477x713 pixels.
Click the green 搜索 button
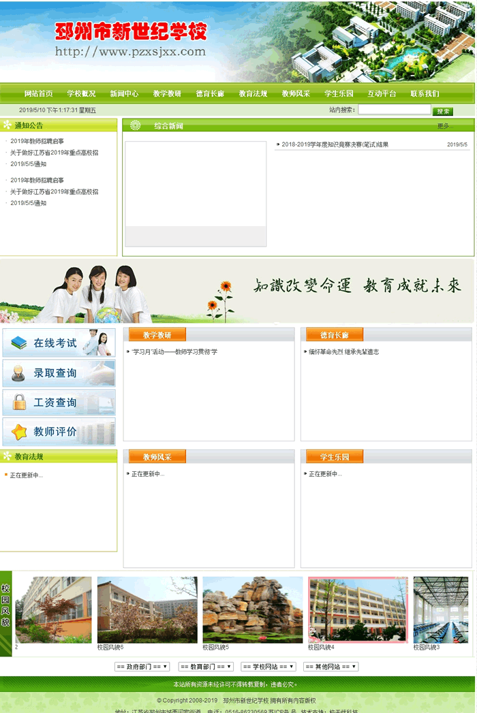pos(442,111)
